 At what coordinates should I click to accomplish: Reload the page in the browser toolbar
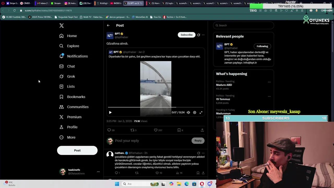click(x=14, y=10)
